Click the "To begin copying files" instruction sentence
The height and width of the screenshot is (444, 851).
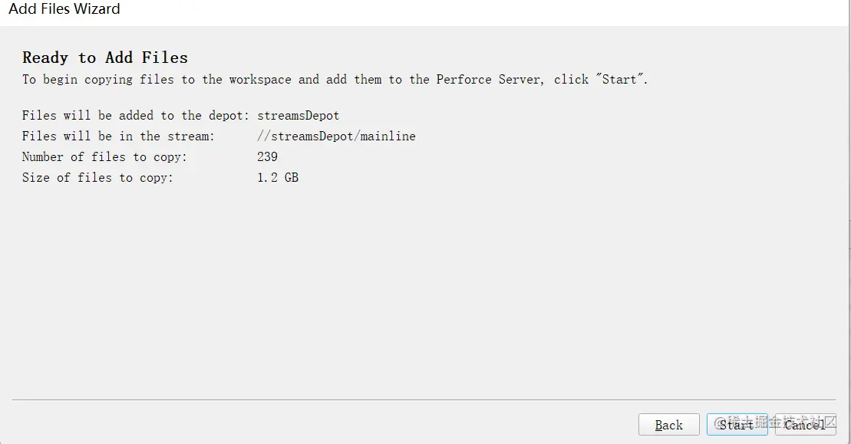335,80
